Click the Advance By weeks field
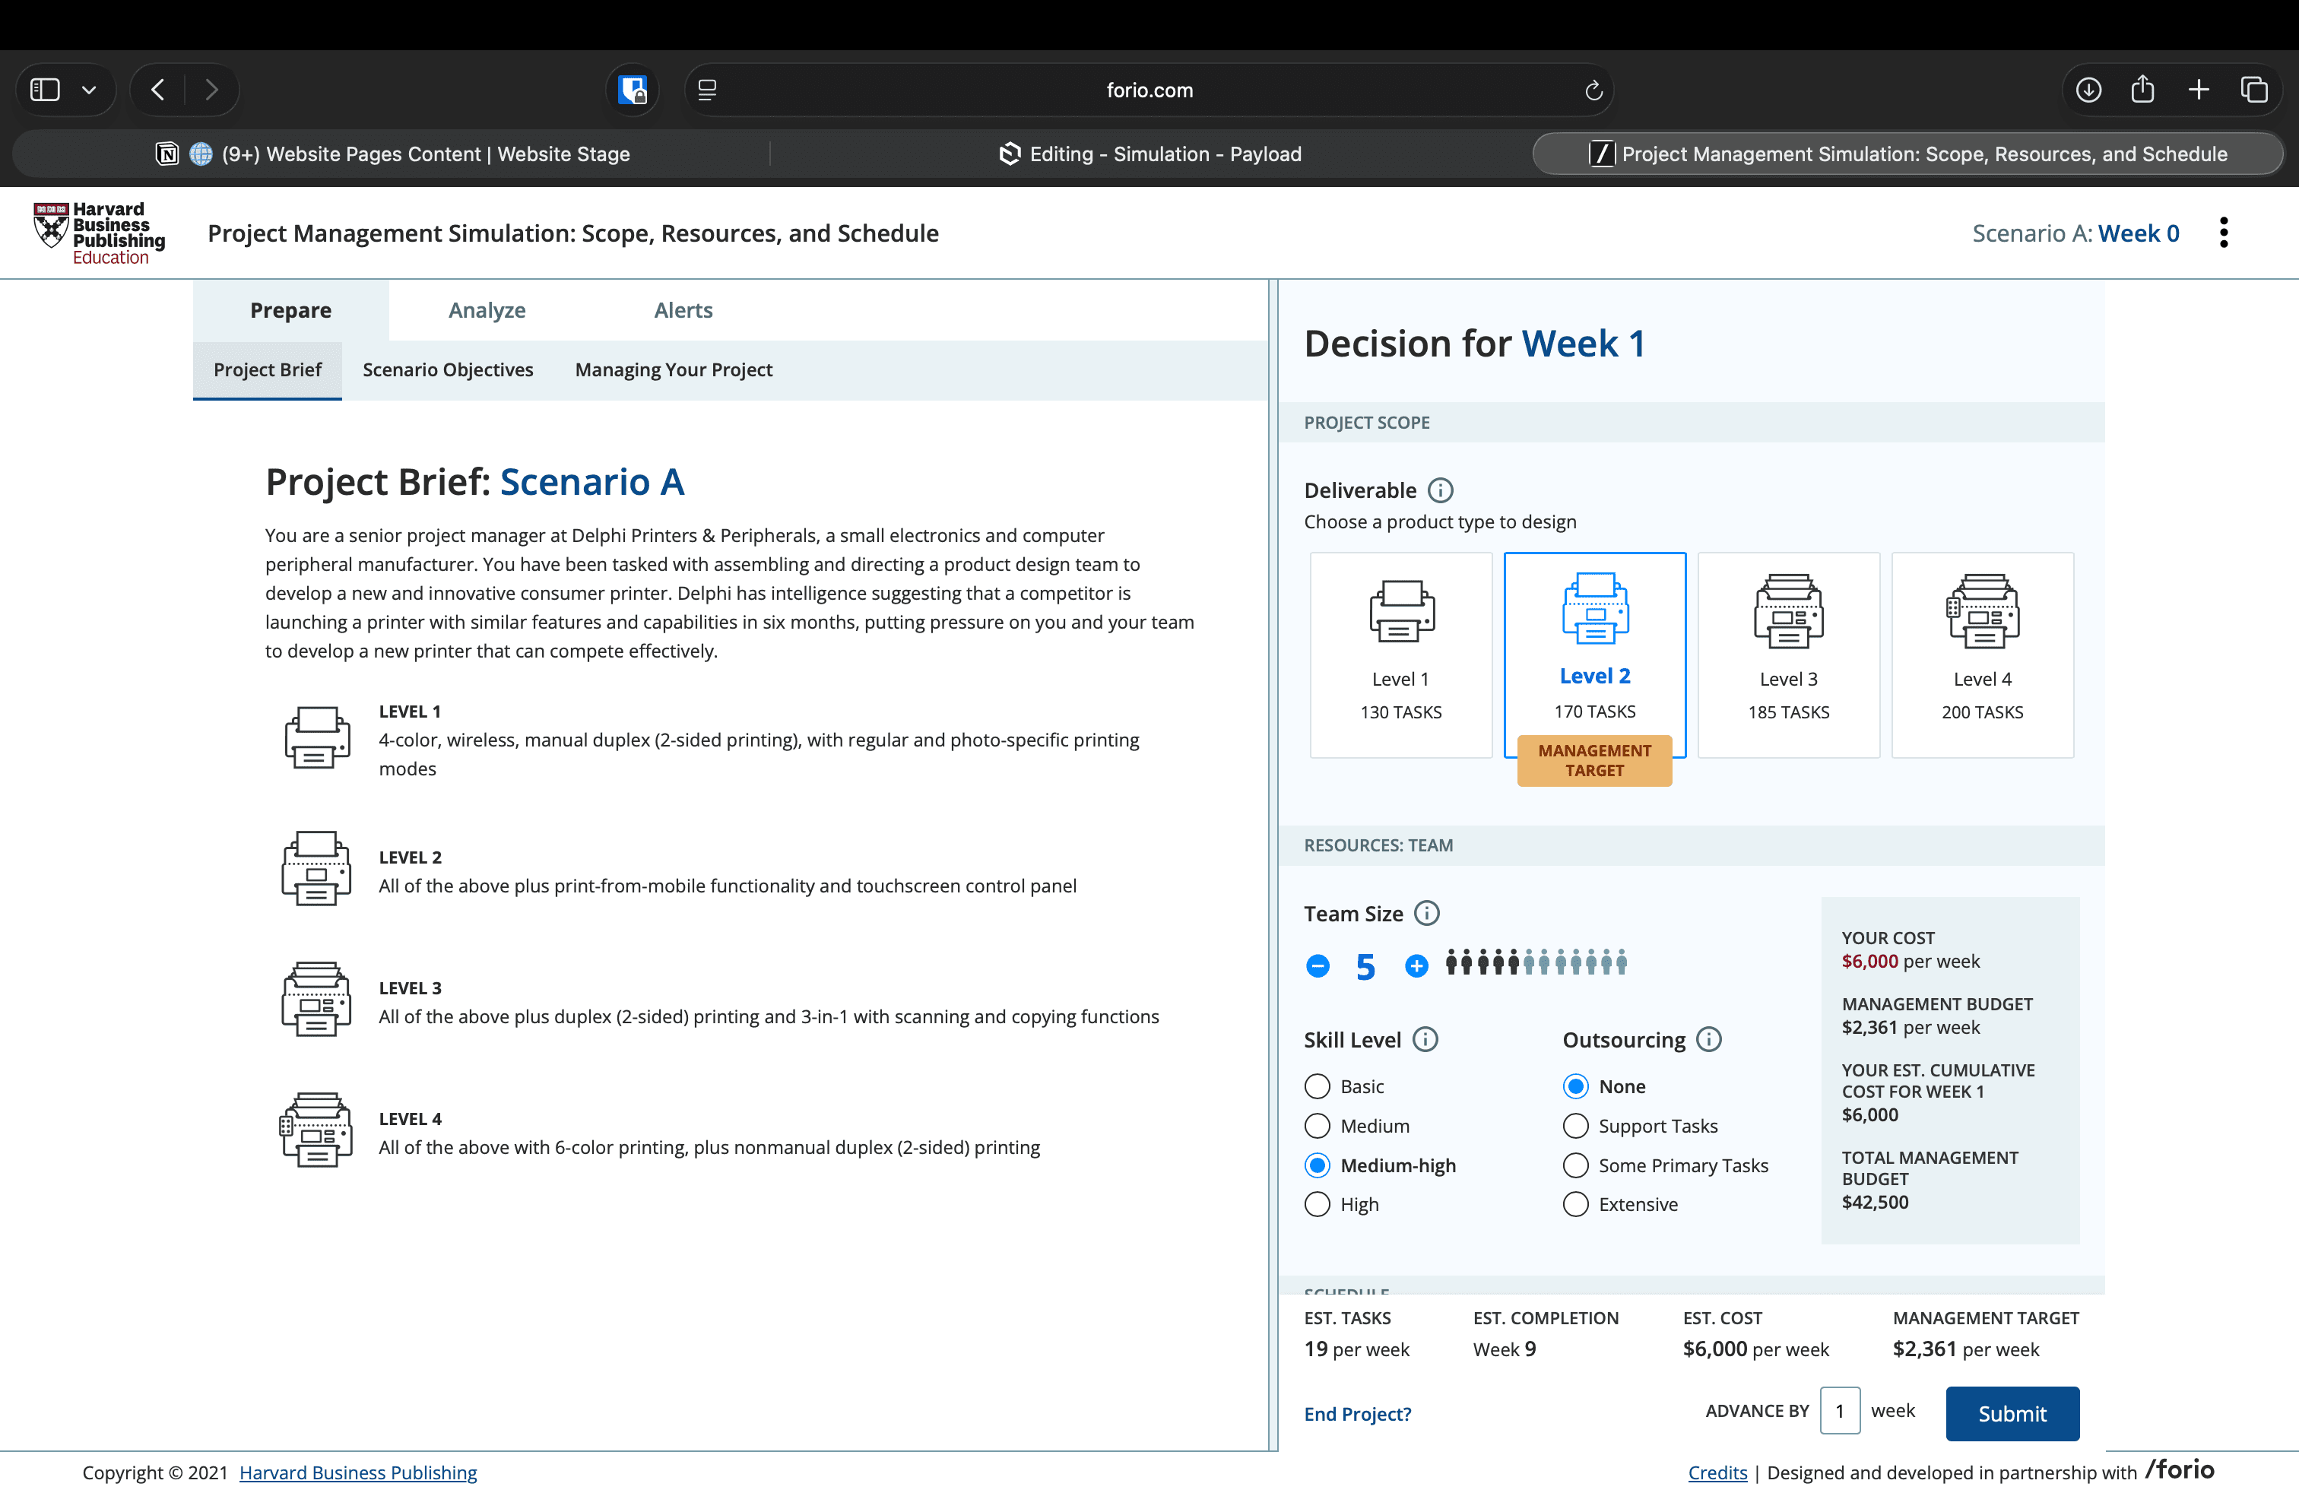The image size is (2299, 1493). pos(1839,1411)
